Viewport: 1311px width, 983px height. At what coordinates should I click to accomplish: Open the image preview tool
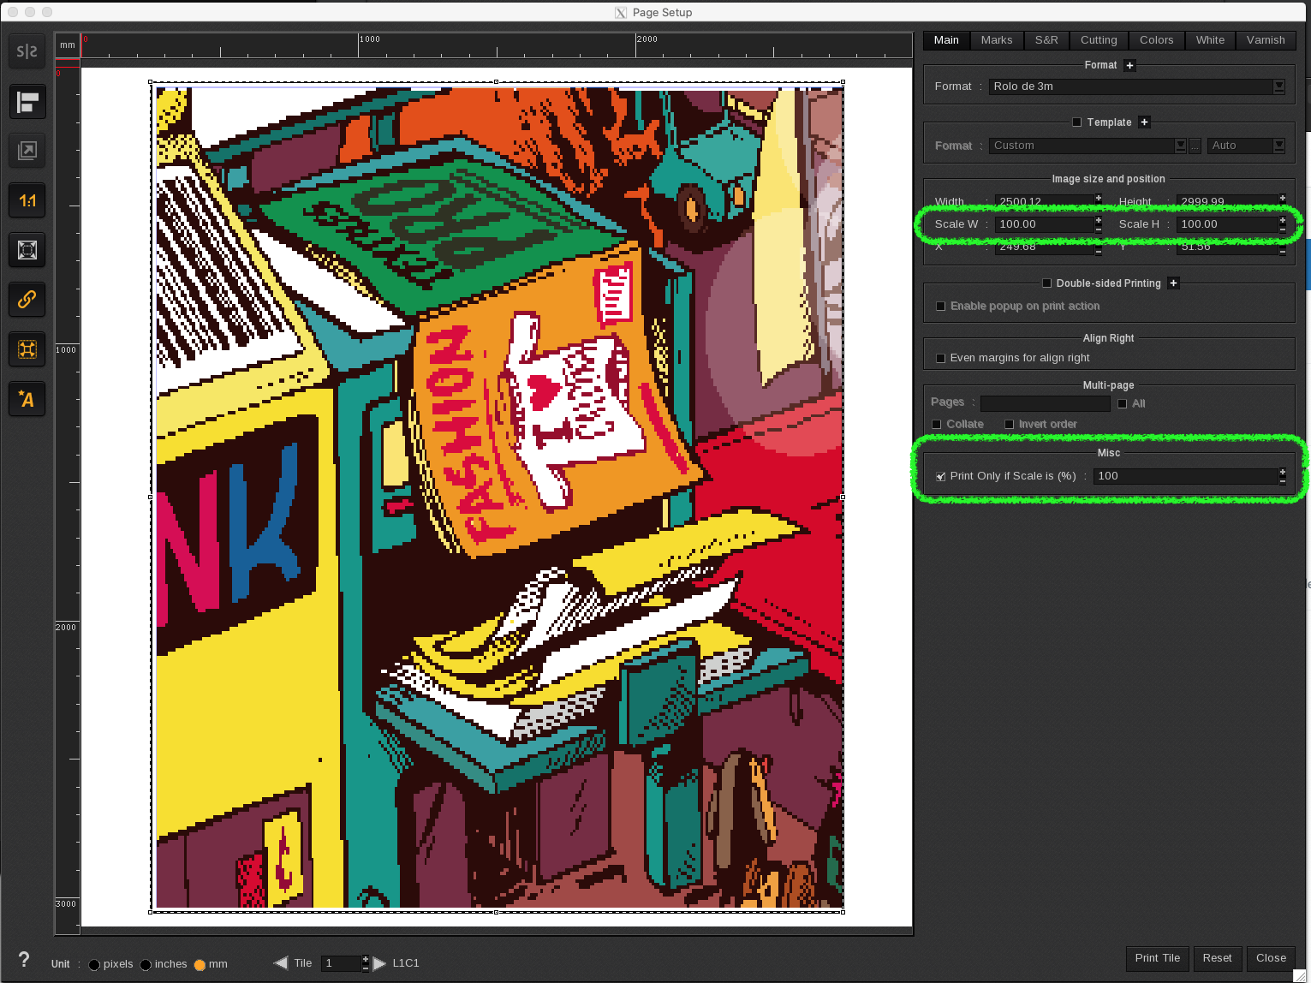27,151
